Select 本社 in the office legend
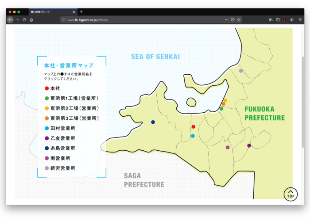 click(55, 88)
